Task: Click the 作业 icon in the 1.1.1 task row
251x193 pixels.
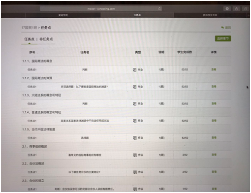Action: 134,70
